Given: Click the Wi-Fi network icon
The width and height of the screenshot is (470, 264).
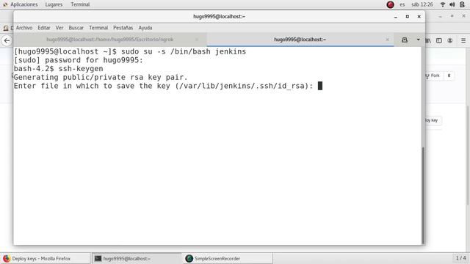Looking at the screenshot, I should coord(442,4).
